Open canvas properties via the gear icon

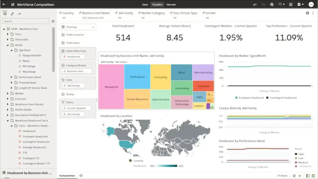(x=307, y=13)
